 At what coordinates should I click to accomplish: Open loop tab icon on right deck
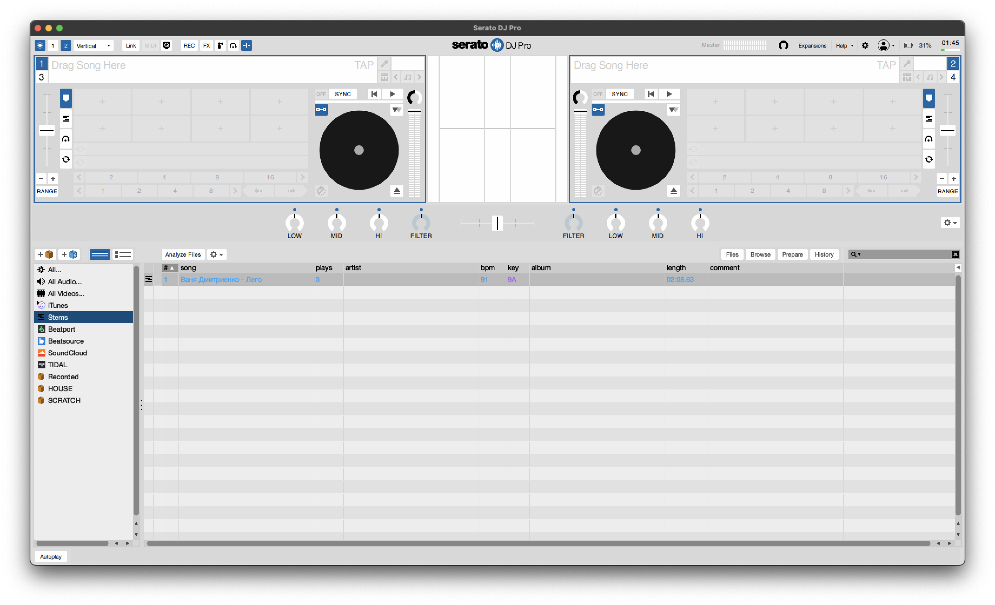(x=929, y=159)
